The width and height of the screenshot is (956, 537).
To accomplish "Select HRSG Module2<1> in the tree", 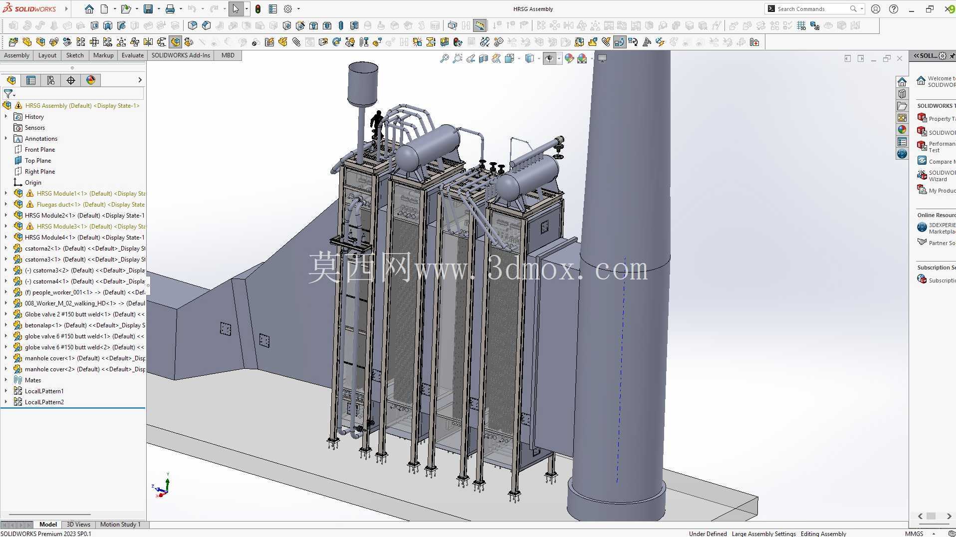I will pos(84,215).
